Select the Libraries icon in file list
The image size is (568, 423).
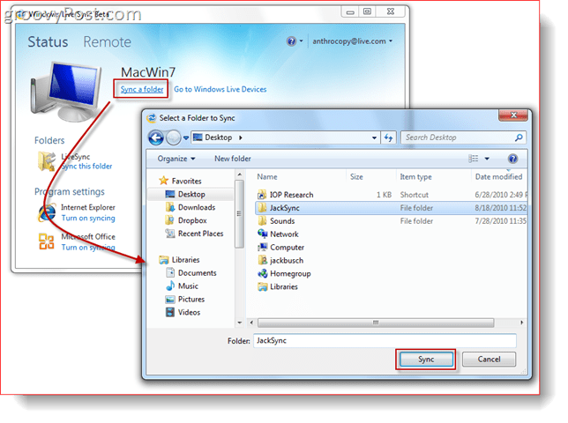coord(262,286)
